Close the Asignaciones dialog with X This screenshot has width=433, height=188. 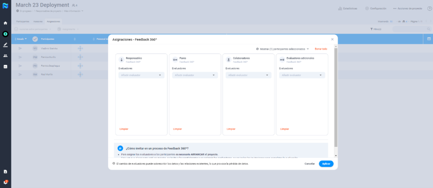tap(332, 39)
